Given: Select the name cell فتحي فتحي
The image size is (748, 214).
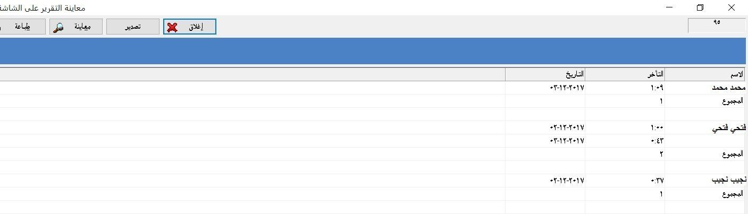Looking at the screenshot, I should (x=729, y=128).
